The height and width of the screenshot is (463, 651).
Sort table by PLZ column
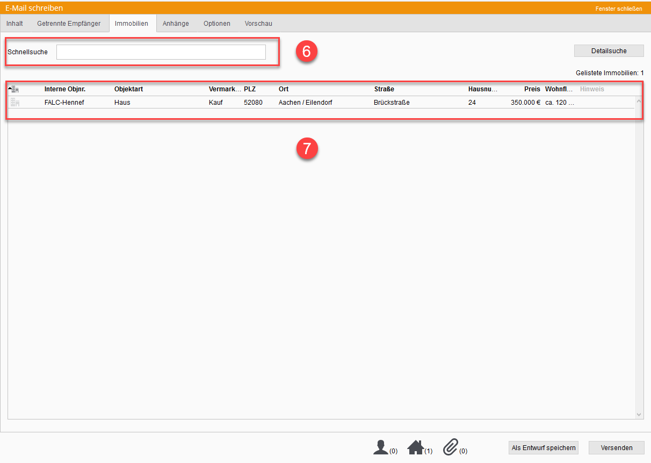[x=250, y=89]
